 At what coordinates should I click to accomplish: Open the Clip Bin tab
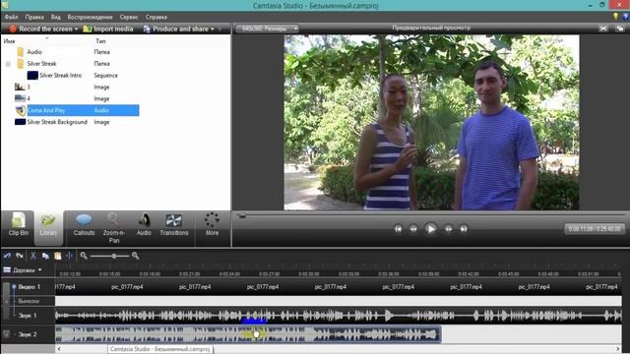(18, 225)
